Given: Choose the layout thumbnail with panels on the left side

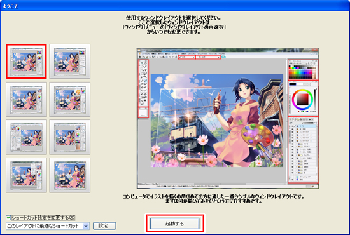Looking at the screenshot, I should [26, 137].
